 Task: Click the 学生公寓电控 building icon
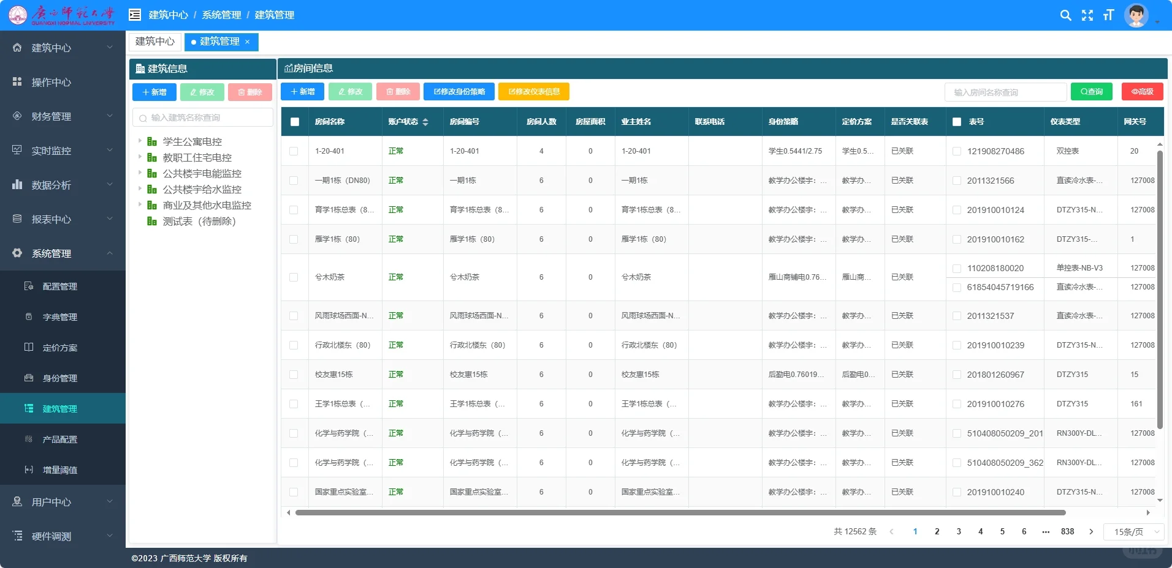click(152, 141)
